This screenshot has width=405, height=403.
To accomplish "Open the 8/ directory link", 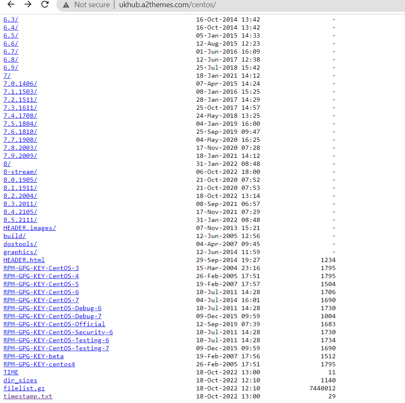I will 7,164.
